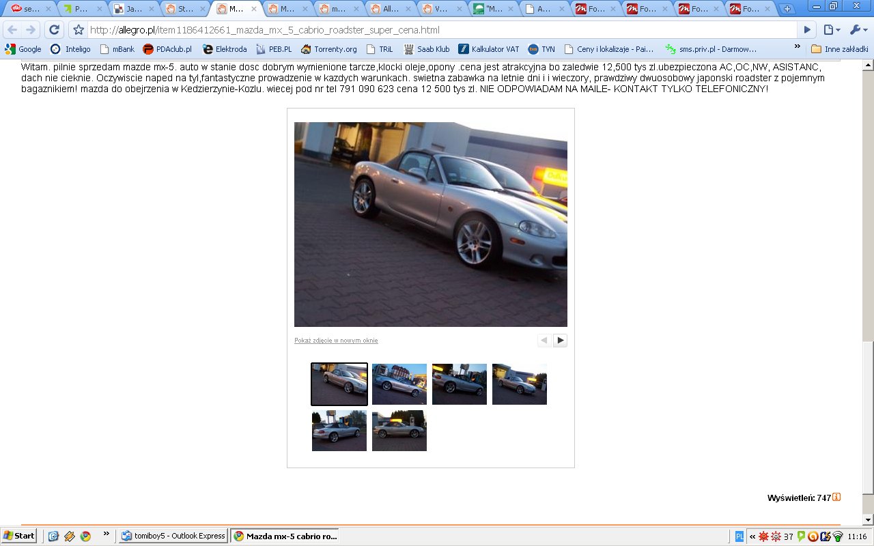Image resolution: width=874 pixels, height=546 pixels.
Task: Reload the page with the refresh icon
Action: [x=55, y=30]
